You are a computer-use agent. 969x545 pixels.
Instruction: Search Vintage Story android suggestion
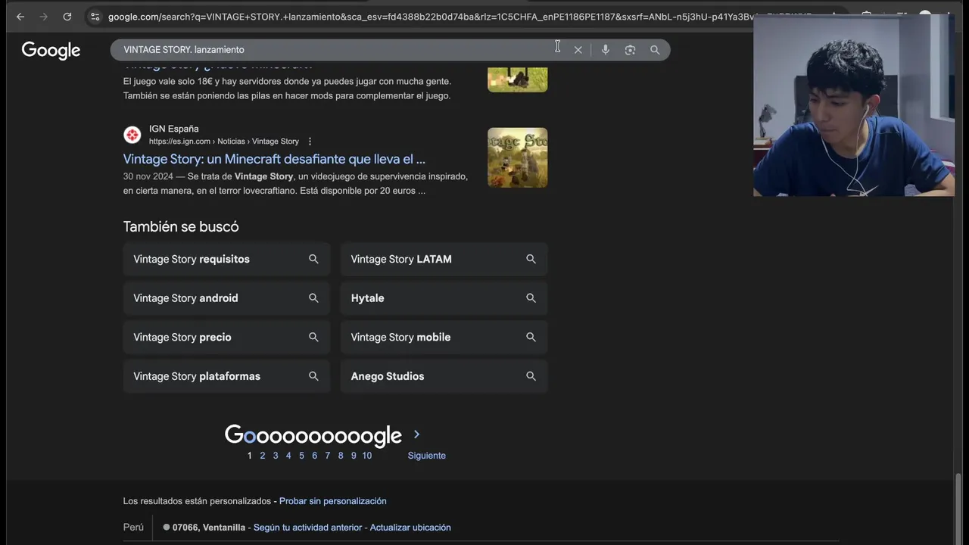226,298
